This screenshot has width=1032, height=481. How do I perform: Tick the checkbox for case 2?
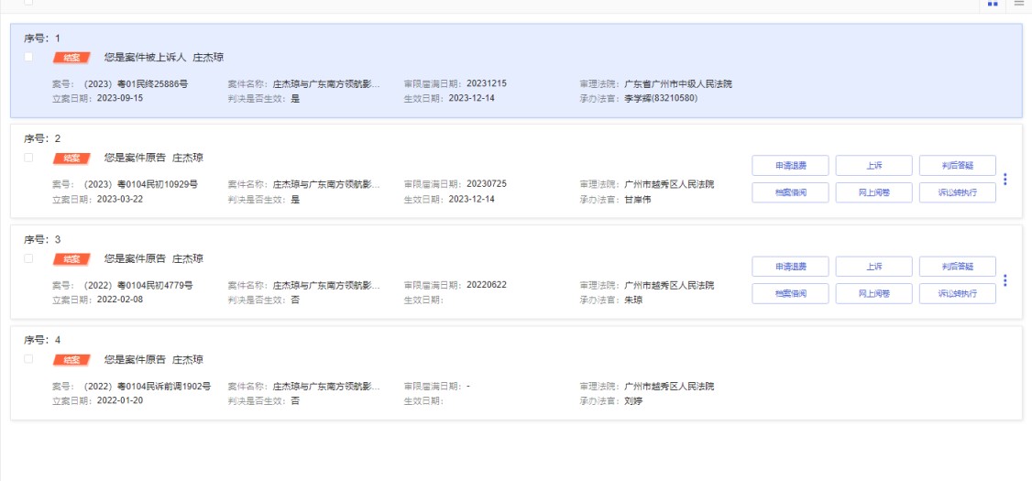pyautogui.click(x=28, y=158)
